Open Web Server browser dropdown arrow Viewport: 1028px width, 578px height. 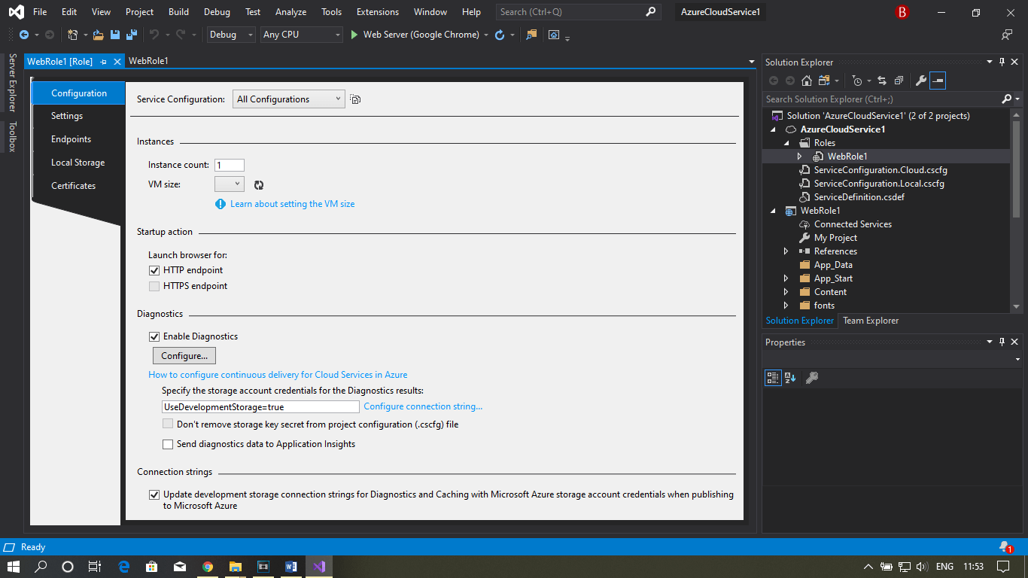click(x=486, y=35)
